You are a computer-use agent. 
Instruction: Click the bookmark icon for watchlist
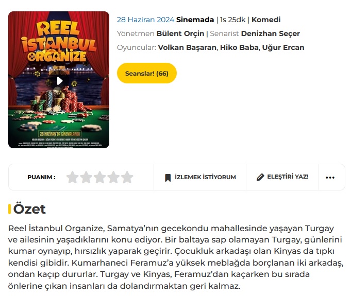coord(168,178)
